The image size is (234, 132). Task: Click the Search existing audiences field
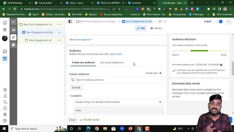116,80
